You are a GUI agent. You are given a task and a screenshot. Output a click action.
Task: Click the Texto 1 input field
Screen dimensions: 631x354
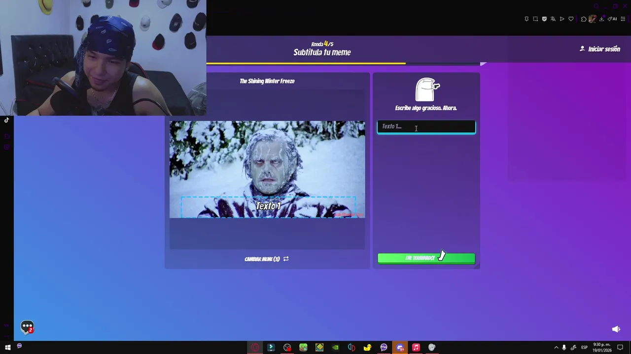point(426,127)
